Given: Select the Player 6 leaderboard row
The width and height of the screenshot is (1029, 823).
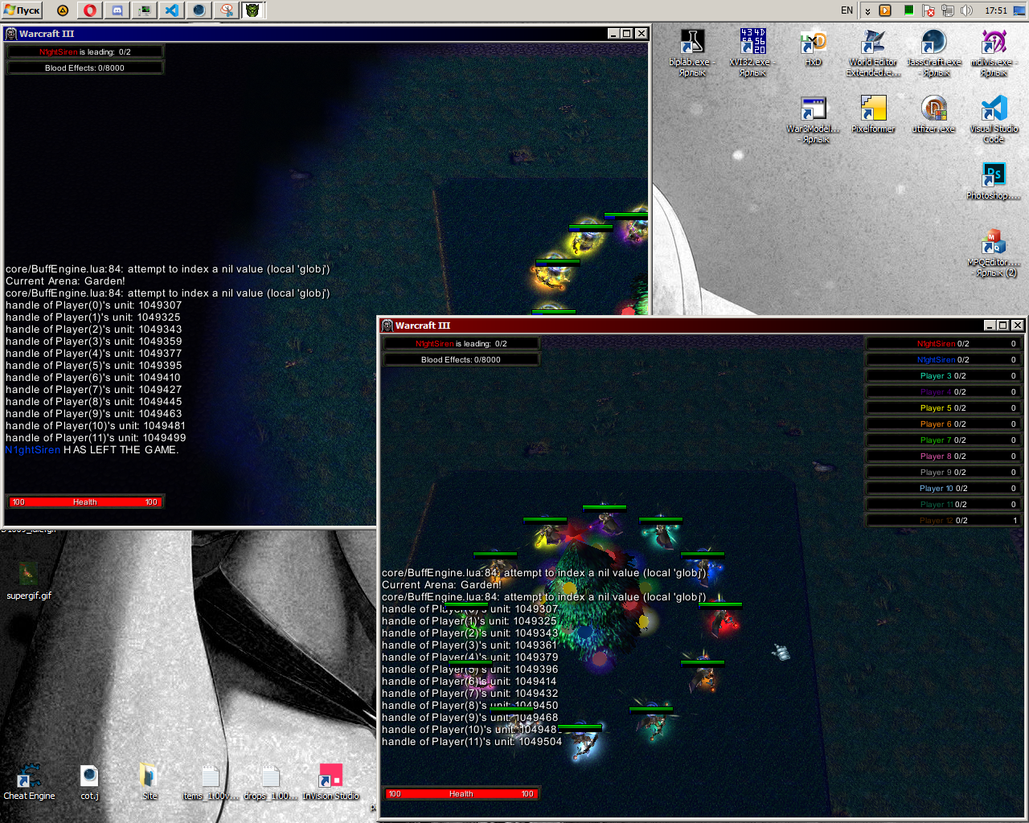Looking at the screenshot, I should coord(944,424).
